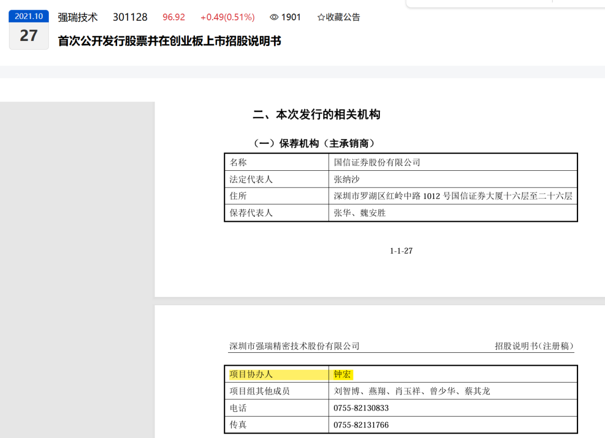Click the stock price 96.92
Viewport: 605px width, 438px height.
(174, 17)
